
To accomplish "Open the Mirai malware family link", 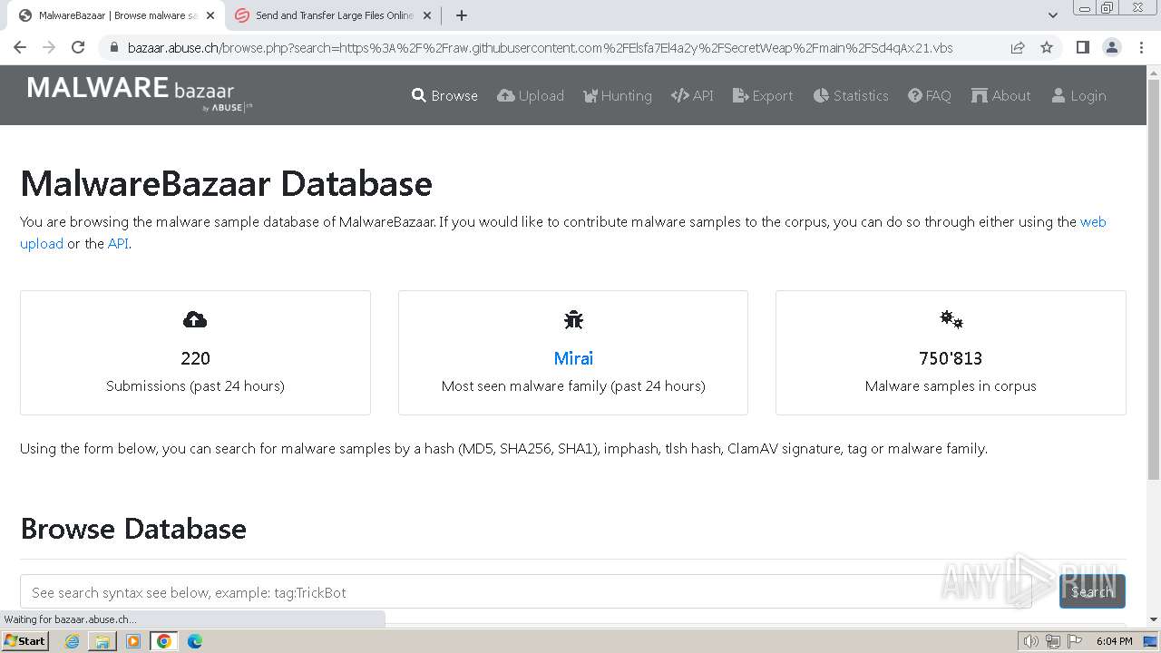I will pos(573,358).
